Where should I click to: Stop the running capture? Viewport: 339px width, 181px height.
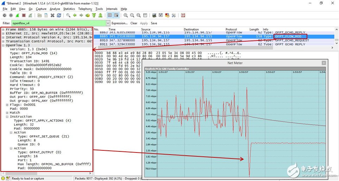[24, 15]
